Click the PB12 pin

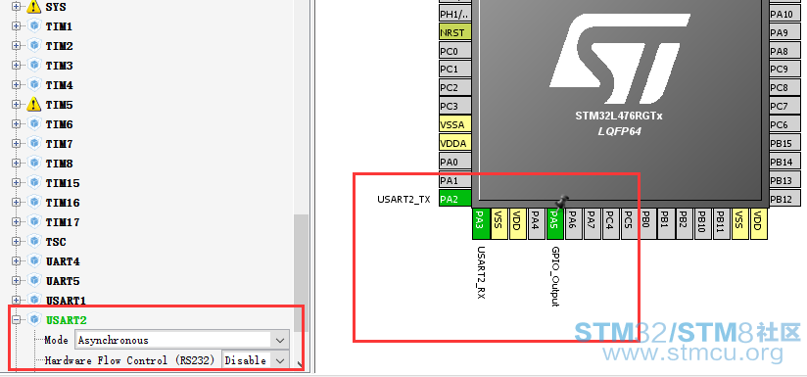click(x=784, y=199)
